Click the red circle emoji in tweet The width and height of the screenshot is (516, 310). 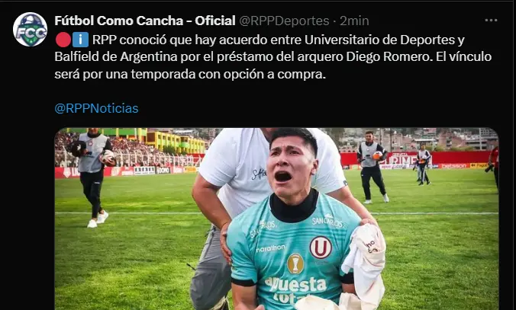(x=63, y=40)
